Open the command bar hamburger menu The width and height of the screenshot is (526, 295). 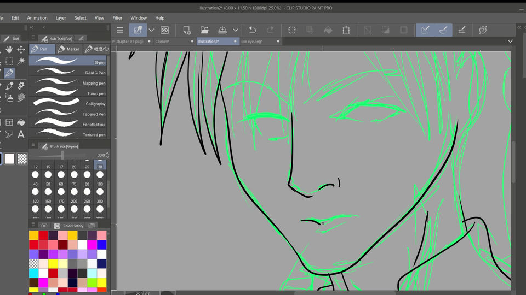[x=120, y=30]
